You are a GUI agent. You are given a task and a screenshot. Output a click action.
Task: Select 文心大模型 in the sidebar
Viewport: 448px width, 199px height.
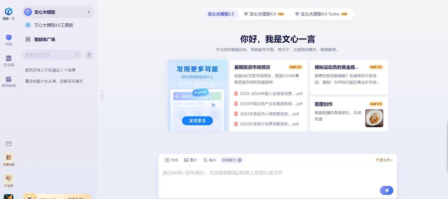[x=58, y=12]
